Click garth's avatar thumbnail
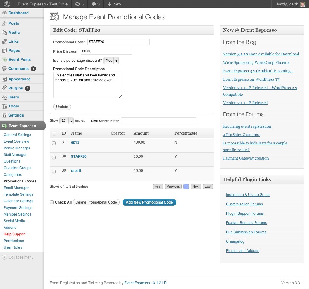This screenshot has width=309, height=289. coord(302,4)
